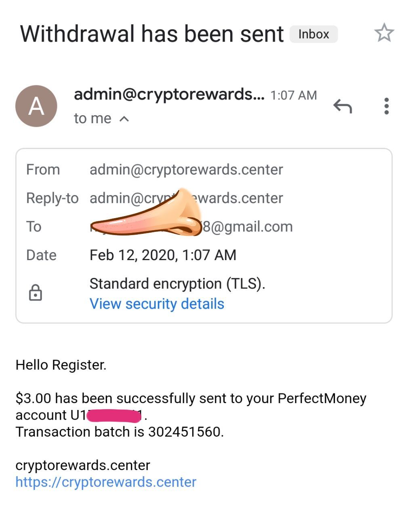Image resolution: width=408 pixels, height=517 pixels.
Task: Open the three-dot more options menu
Action: 387,106
